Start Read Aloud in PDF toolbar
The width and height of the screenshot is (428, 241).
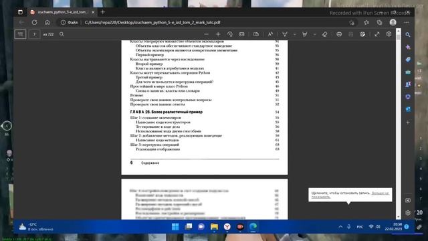coord(270,34)
